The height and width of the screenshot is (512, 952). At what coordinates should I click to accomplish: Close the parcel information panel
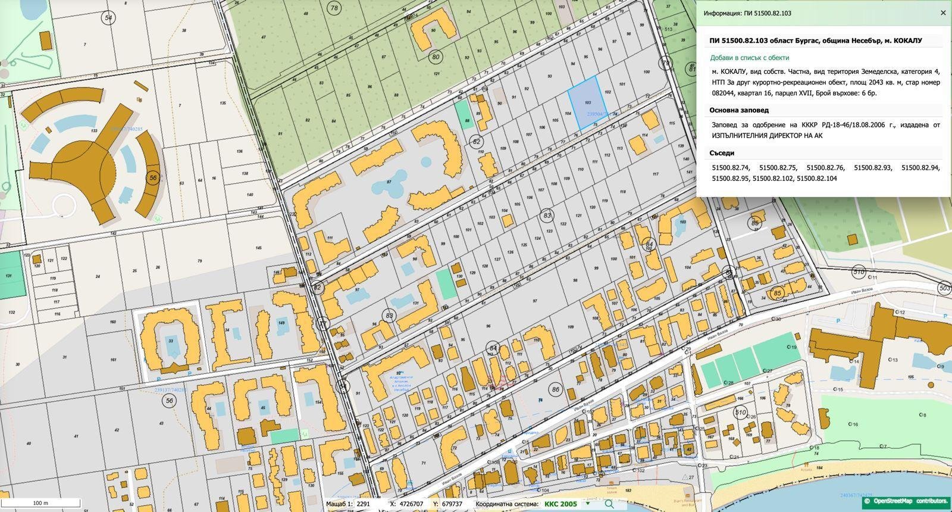coord(942,13)
